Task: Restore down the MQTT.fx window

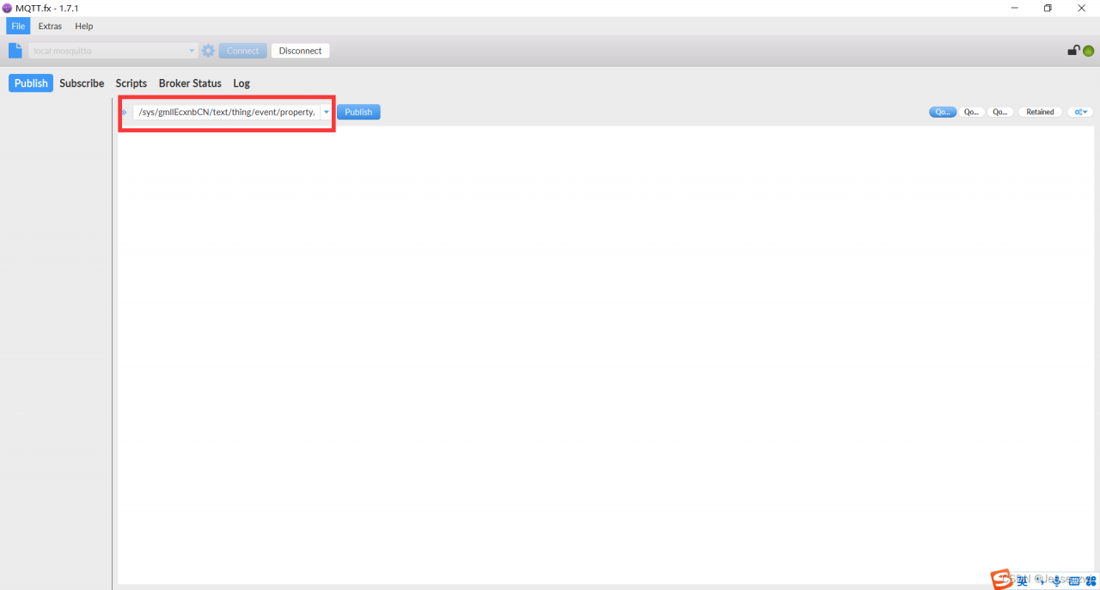Action: coord(1048,8)
